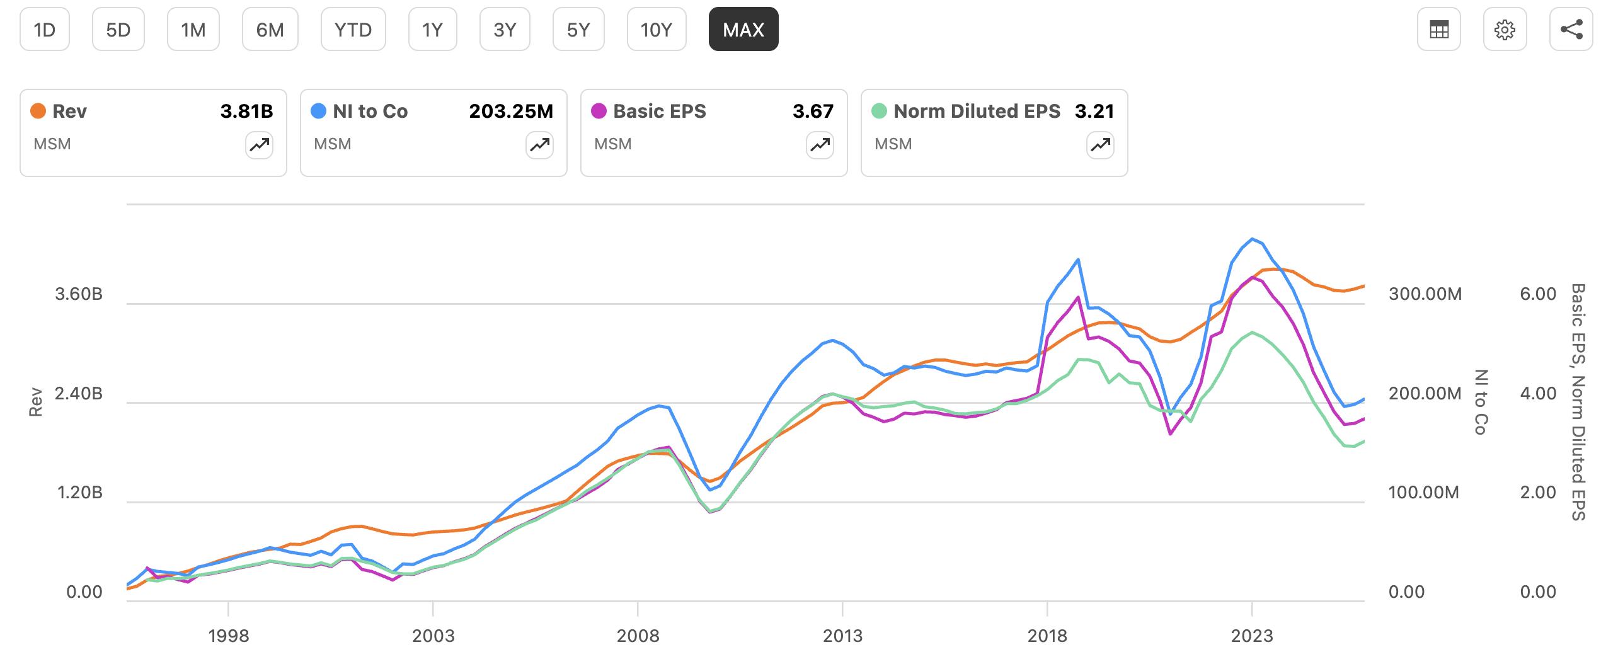Switch chart to YTD range
This screenshot has width=1618, height=669.
(x=353, y=30)
